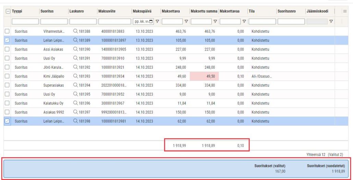Image resolution: width=353 pixels, height=180 pixels.
Task: Focus the Maksettava filter input field
Action: pos(172,22)
